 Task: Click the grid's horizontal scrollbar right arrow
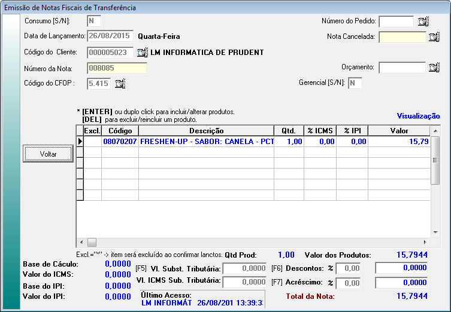pyautogui.click(x=426, y=243)
